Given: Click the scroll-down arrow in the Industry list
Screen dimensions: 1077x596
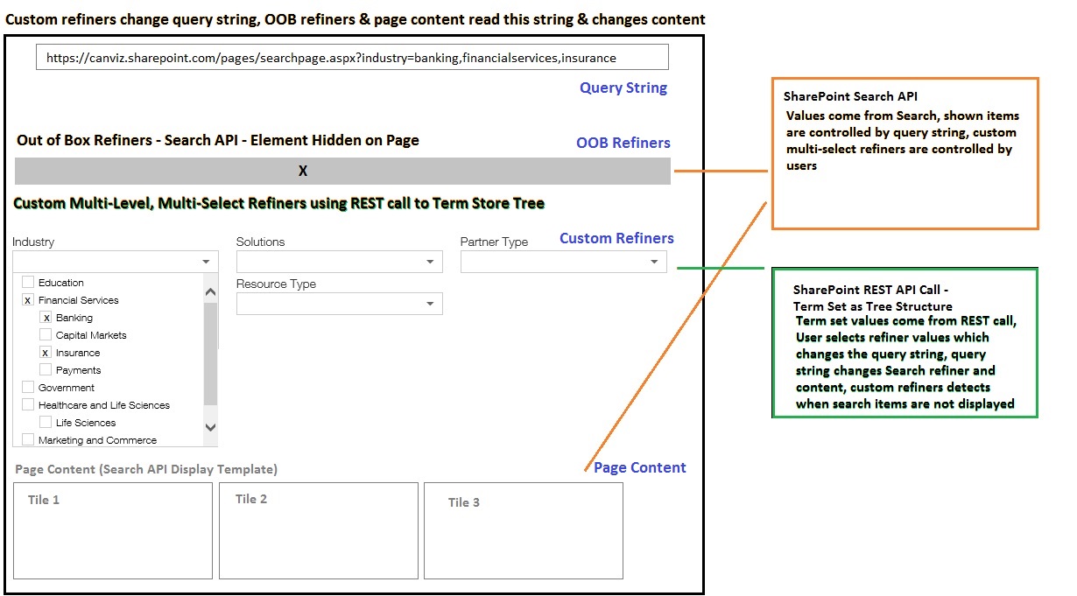Looking at the screenshot, I should (210, 428).
